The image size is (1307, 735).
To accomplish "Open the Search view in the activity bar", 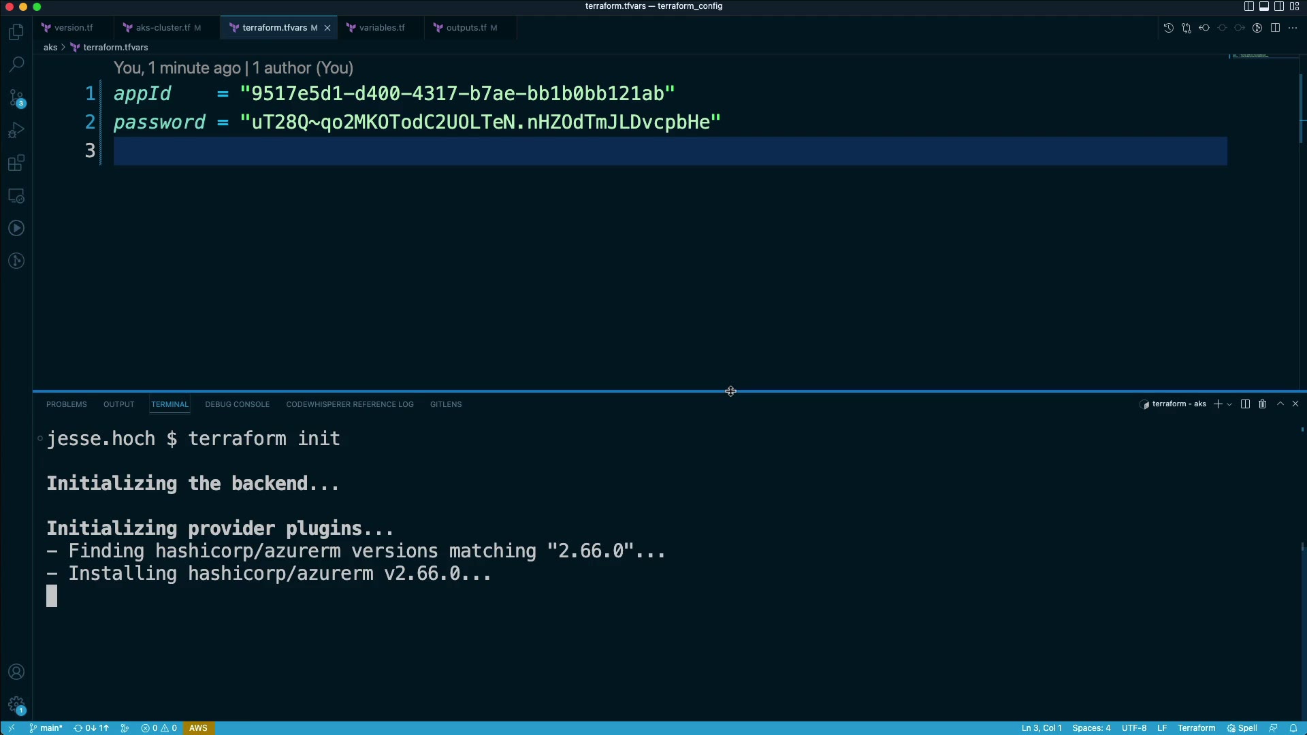I will point(16,65).
